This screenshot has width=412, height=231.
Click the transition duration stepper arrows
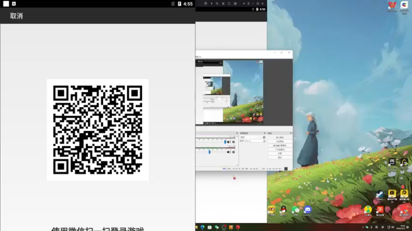[264, 141]
